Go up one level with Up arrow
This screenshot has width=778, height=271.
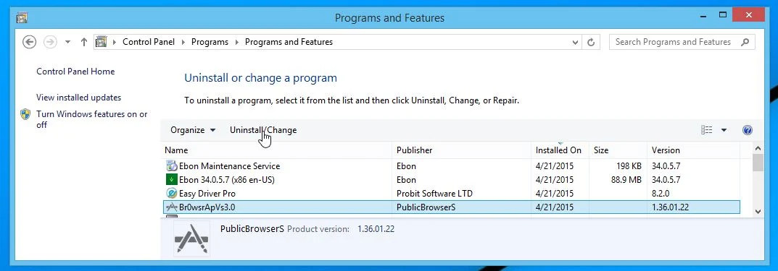point(83,42)
